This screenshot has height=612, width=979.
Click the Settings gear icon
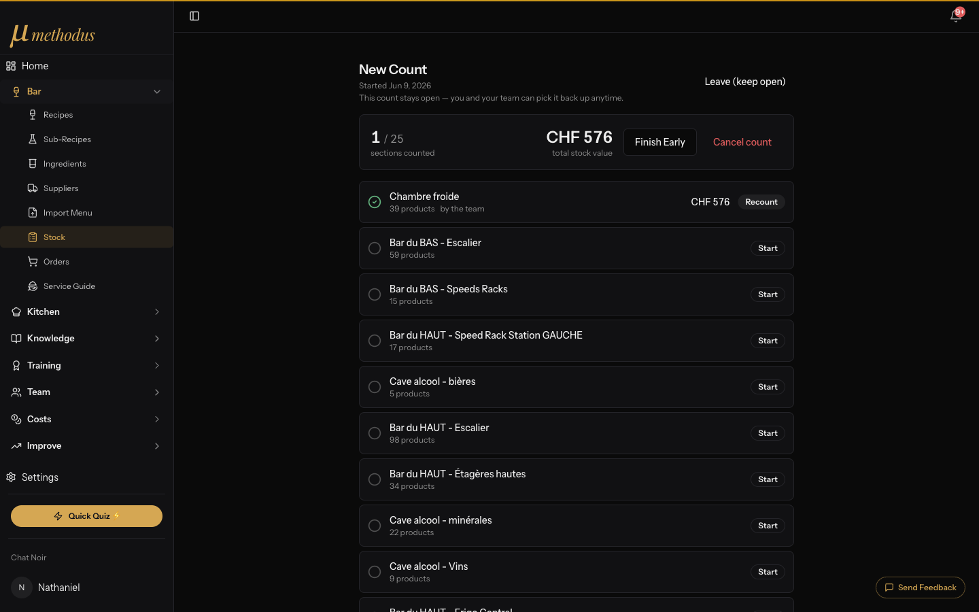[x=11, y=477]
